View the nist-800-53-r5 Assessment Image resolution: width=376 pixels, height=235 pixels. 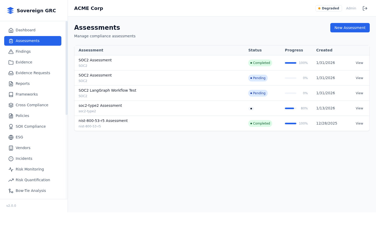(359, 124)
